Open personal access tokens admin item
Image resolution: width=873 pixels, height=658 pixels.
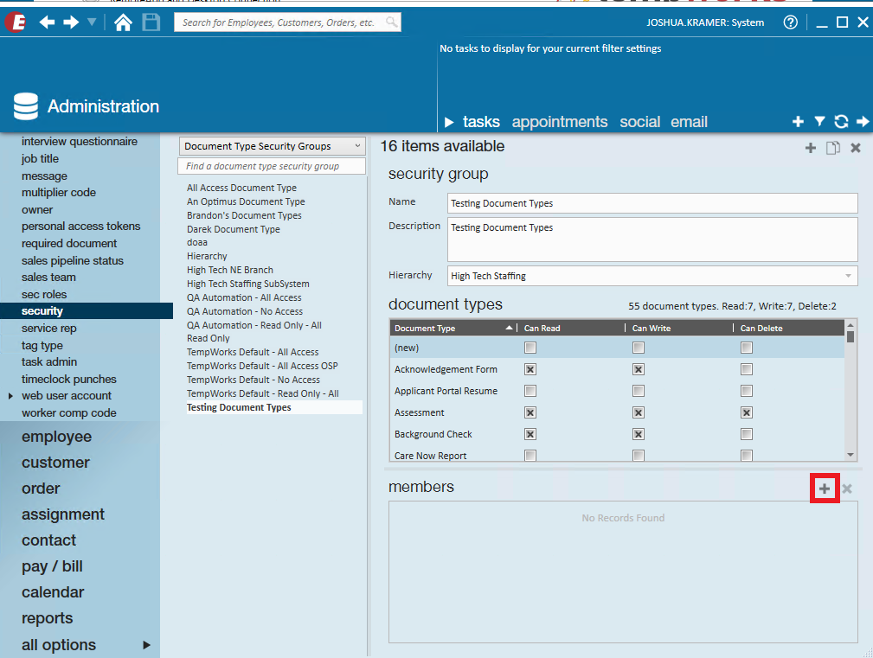click(80, 227)
